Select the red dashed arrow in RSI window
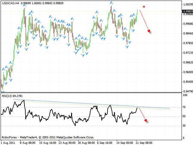The width and height of the screenshot is (193, 145). click(143, 115)
